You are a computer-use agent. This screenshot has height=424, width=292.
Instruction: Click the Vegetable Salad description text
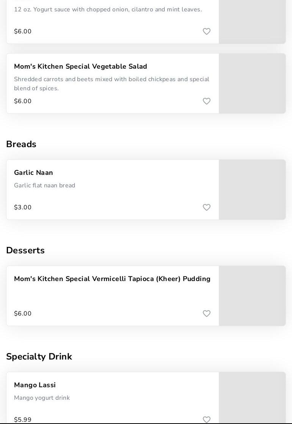tap(111, 84)
